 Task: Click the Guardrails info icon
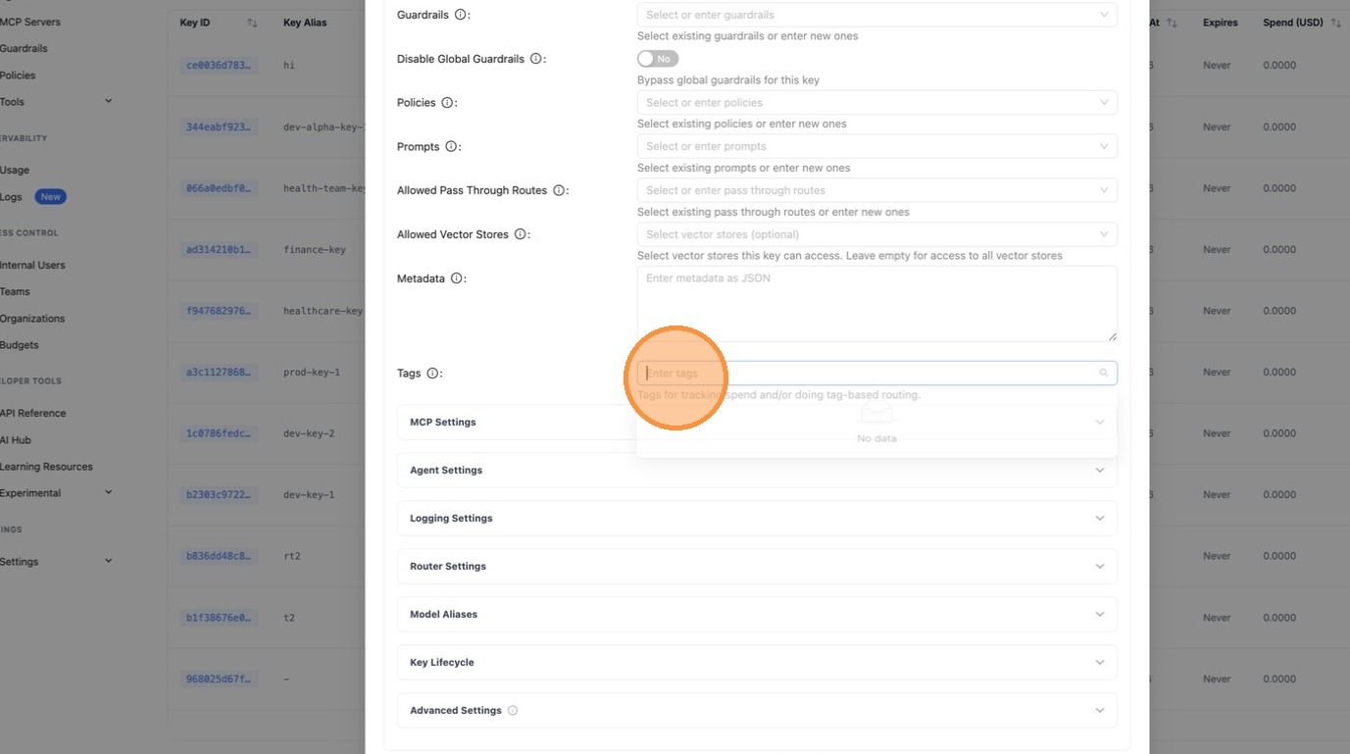click(462, 15)
